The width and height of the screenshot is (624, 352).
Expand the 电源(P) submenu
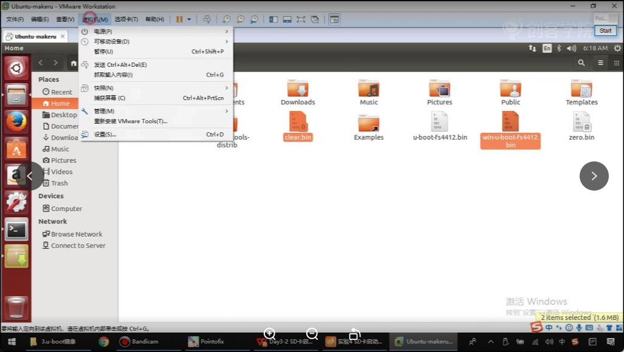coord(156,32)
